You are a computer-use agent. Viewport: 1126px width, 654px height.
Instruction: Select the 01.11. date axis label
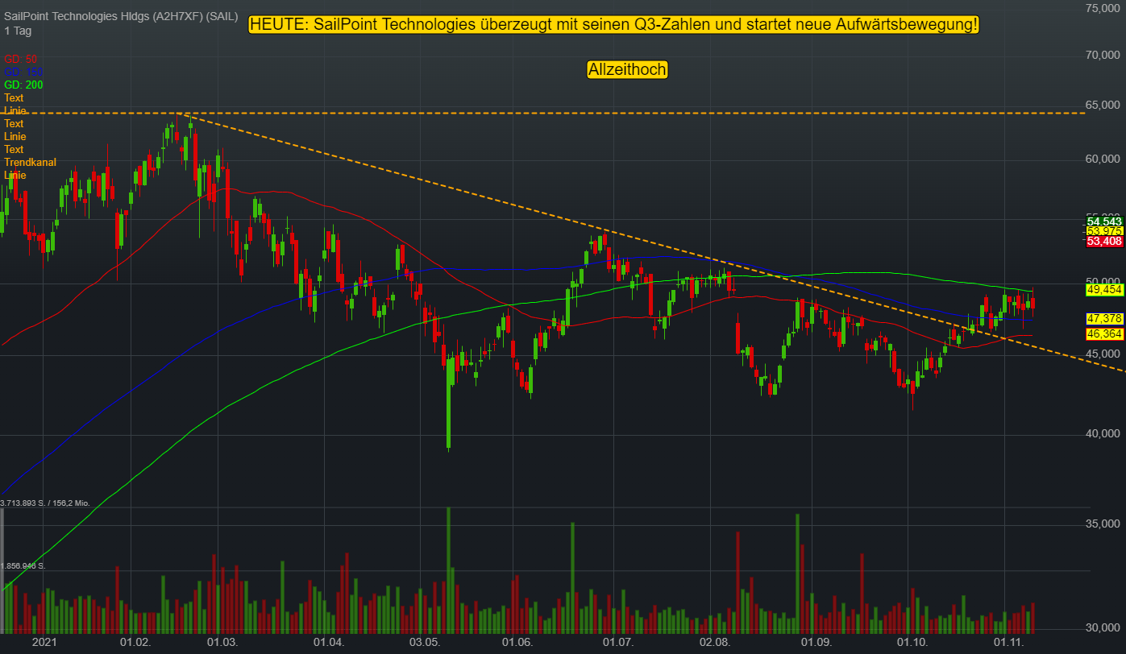pyautogui.click(x=1008, y=642)
